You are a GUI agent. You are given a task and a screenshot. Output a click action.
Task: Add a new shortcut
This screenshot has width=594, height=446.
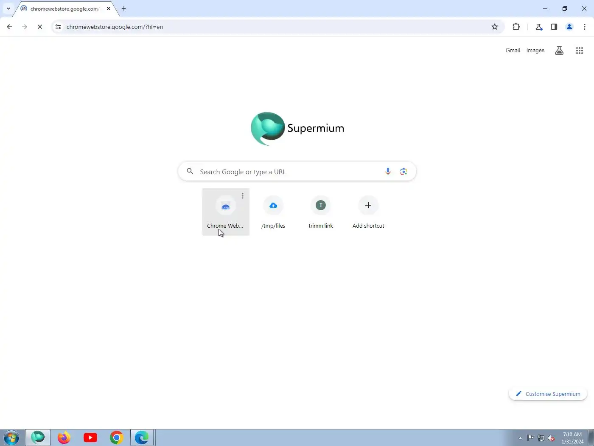point(368,212)
